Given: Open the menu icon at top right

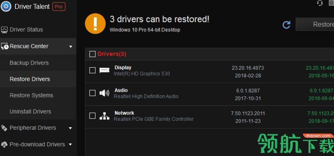Looking at the screenshot, I should click(331, 3).
